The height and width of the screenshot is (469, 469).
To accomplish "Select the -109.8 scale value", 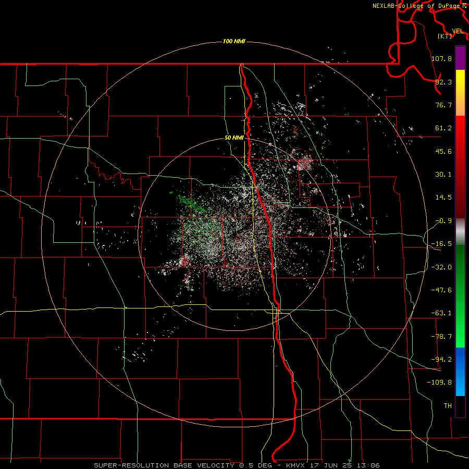I will point(440,382).
